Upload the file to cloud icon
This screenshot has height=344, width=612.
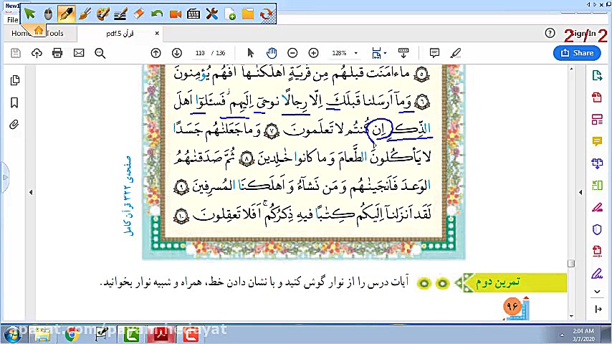(37, 53)
